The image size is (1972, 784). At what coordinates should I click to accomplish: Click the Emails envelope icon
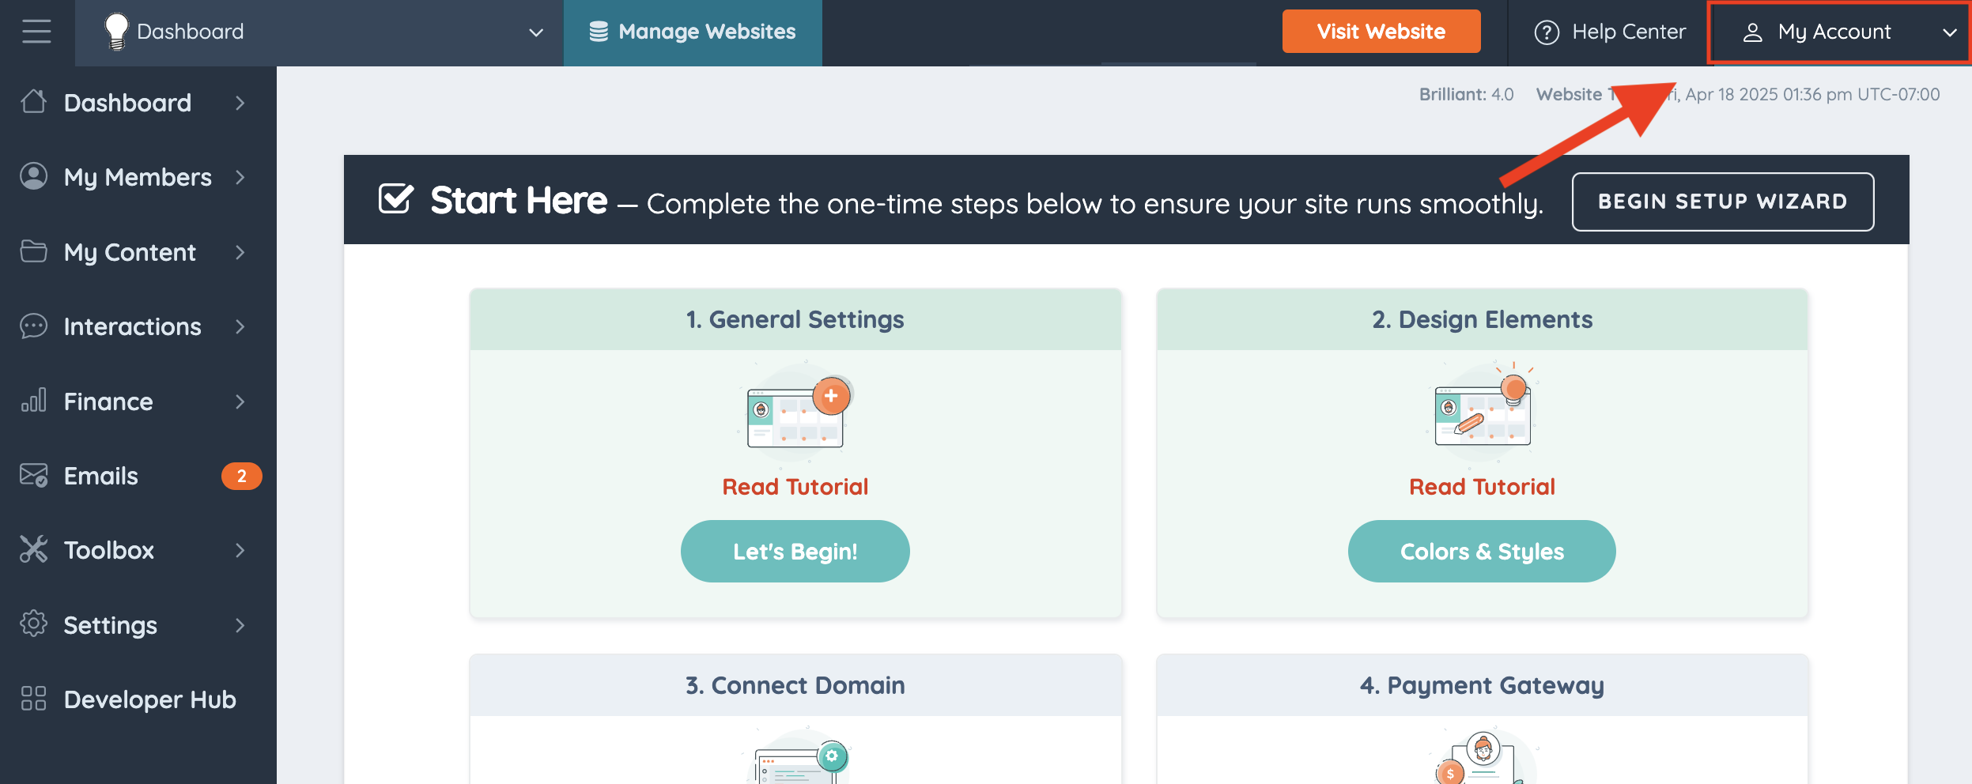tap(34, 475)
